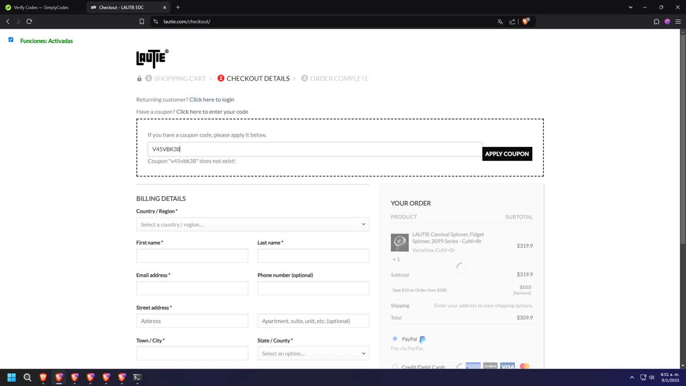Open the browser hamburger menu

click(678, 21)
